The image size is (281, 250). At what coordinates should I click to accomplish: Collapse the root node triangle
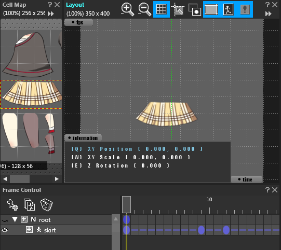pos(15,219)
